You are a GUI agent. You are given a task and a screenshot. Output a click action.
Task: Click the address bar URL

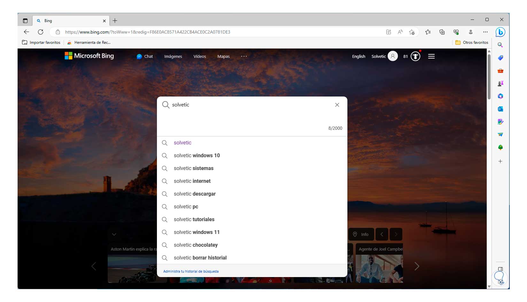coord(148,32)
